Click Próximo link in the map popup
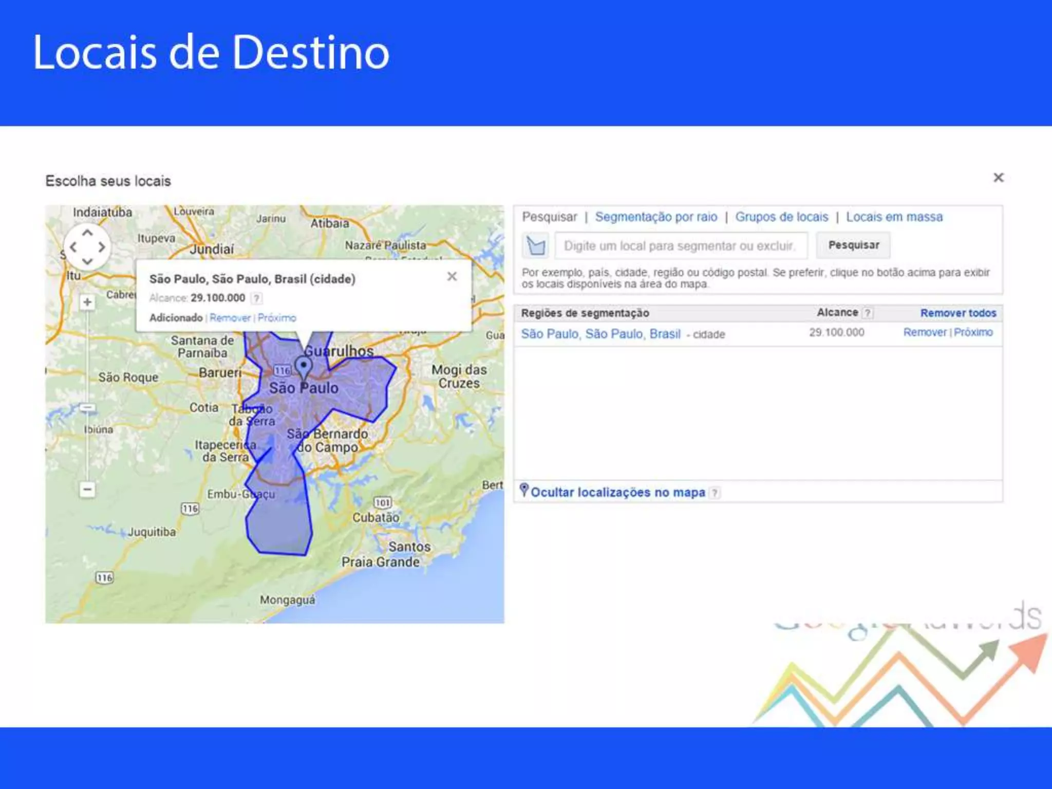This screenshot has height=789, width=1052. tap(277, 318)
